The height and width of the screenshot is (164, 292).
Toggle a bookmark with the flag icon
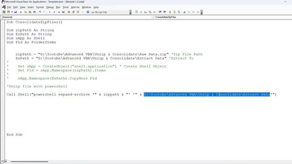click(184, 12)
